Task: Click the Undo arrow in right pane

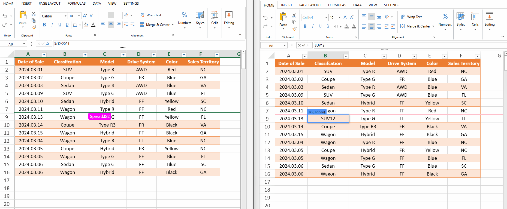Action: tap(265, 18)
